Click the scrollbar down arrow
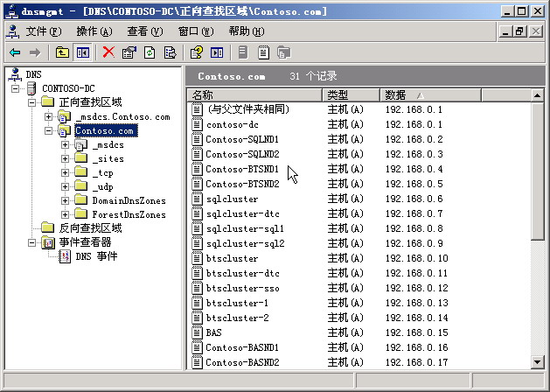This screenshot has height=392, width=550. [x=538, y=362]
